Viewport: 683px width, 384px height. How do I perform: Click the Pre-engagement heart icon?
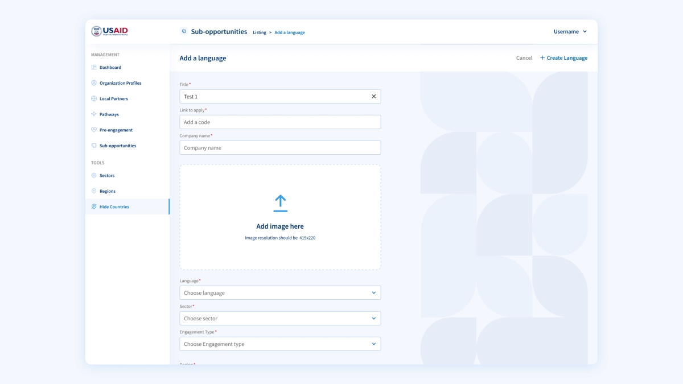[x=94, y=130]
